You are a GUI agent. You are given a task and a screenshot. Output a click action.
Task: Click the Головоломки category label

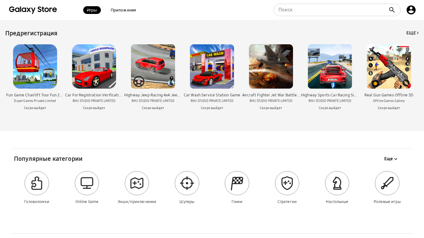(37, 202)
